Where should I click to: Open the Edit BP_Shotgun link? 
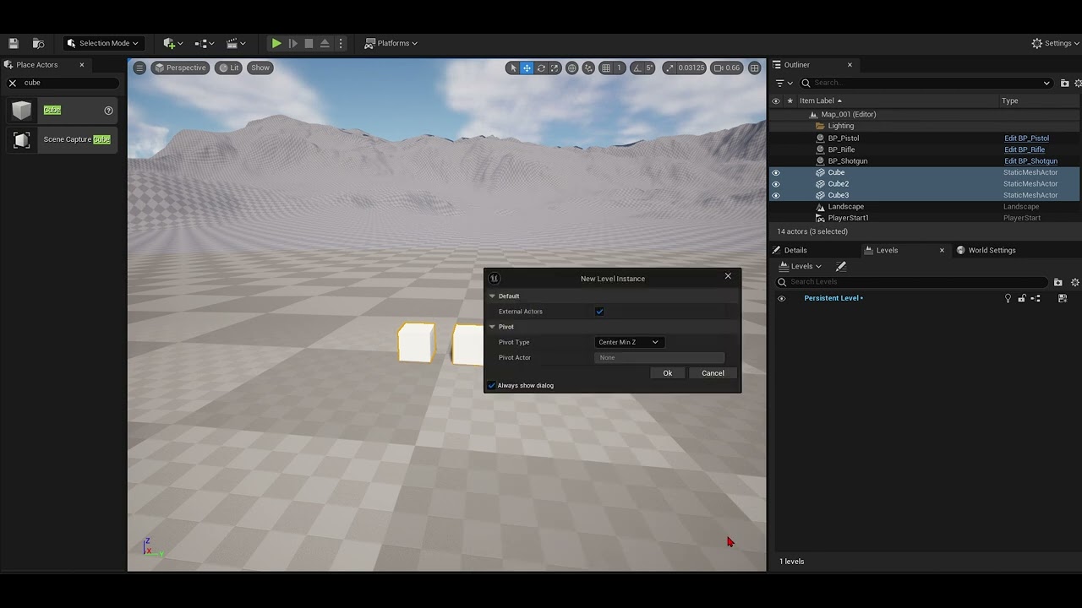pyautogui.click(x=1030, y=161)
